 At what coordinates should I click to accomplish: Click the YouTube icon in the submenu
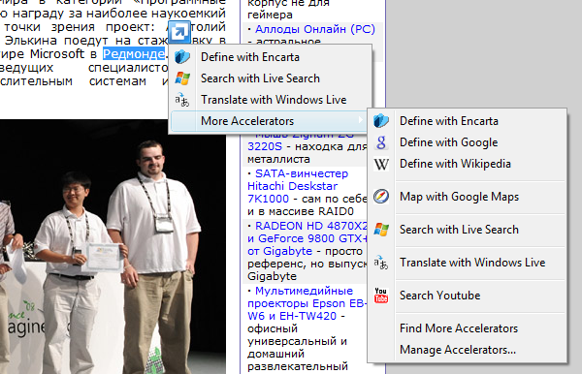pos(381,296)
